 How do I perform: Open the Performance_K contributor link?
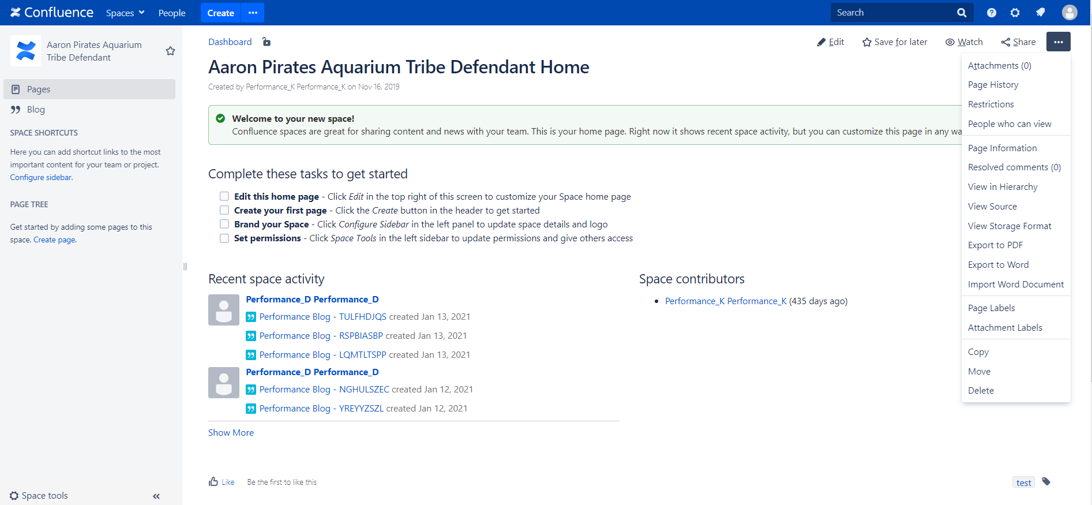[726, 301]
